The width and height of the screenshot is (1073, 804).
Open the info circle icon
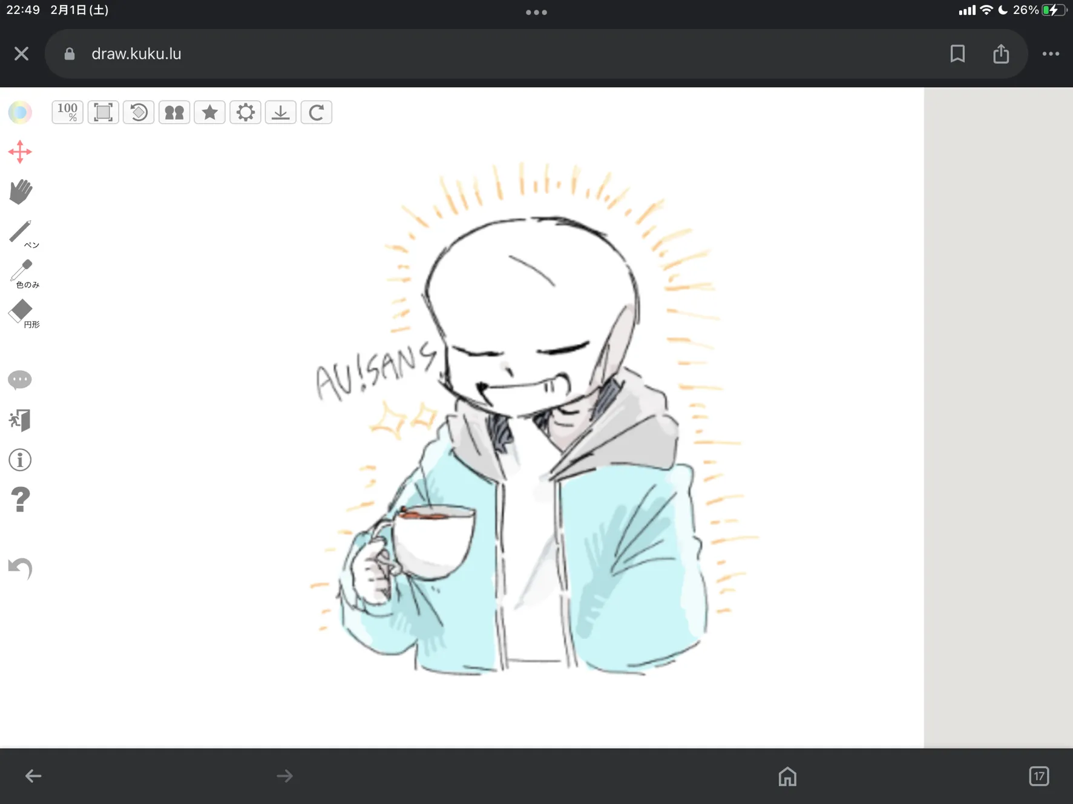[20, 460]
